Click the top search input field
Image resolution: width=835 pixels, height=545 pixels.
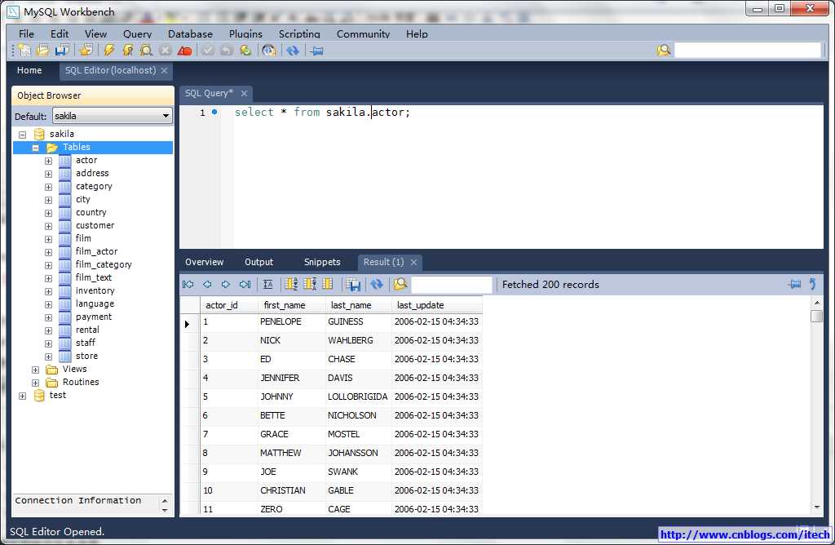[748, 51]
